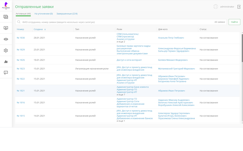Expand 'и еще 2' roles in request 1830
The width and height of the screenshot is (243, 151).
(121, 42)
